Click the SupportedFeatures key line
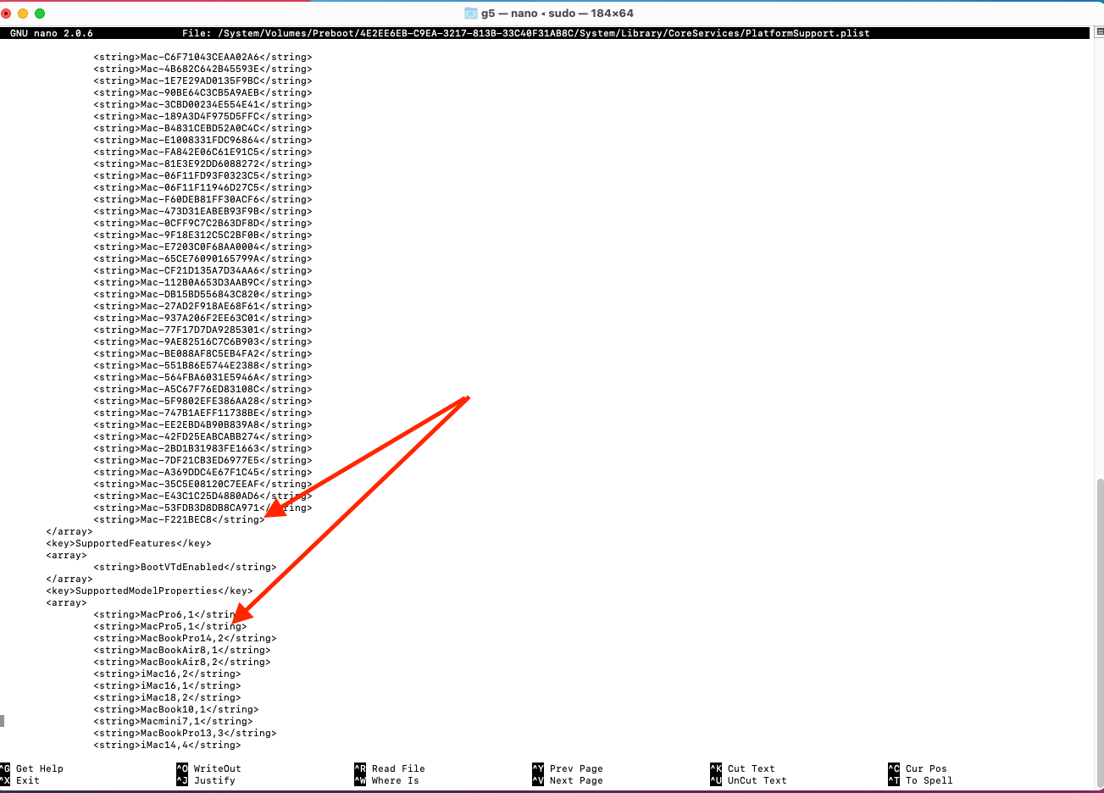 128,543
